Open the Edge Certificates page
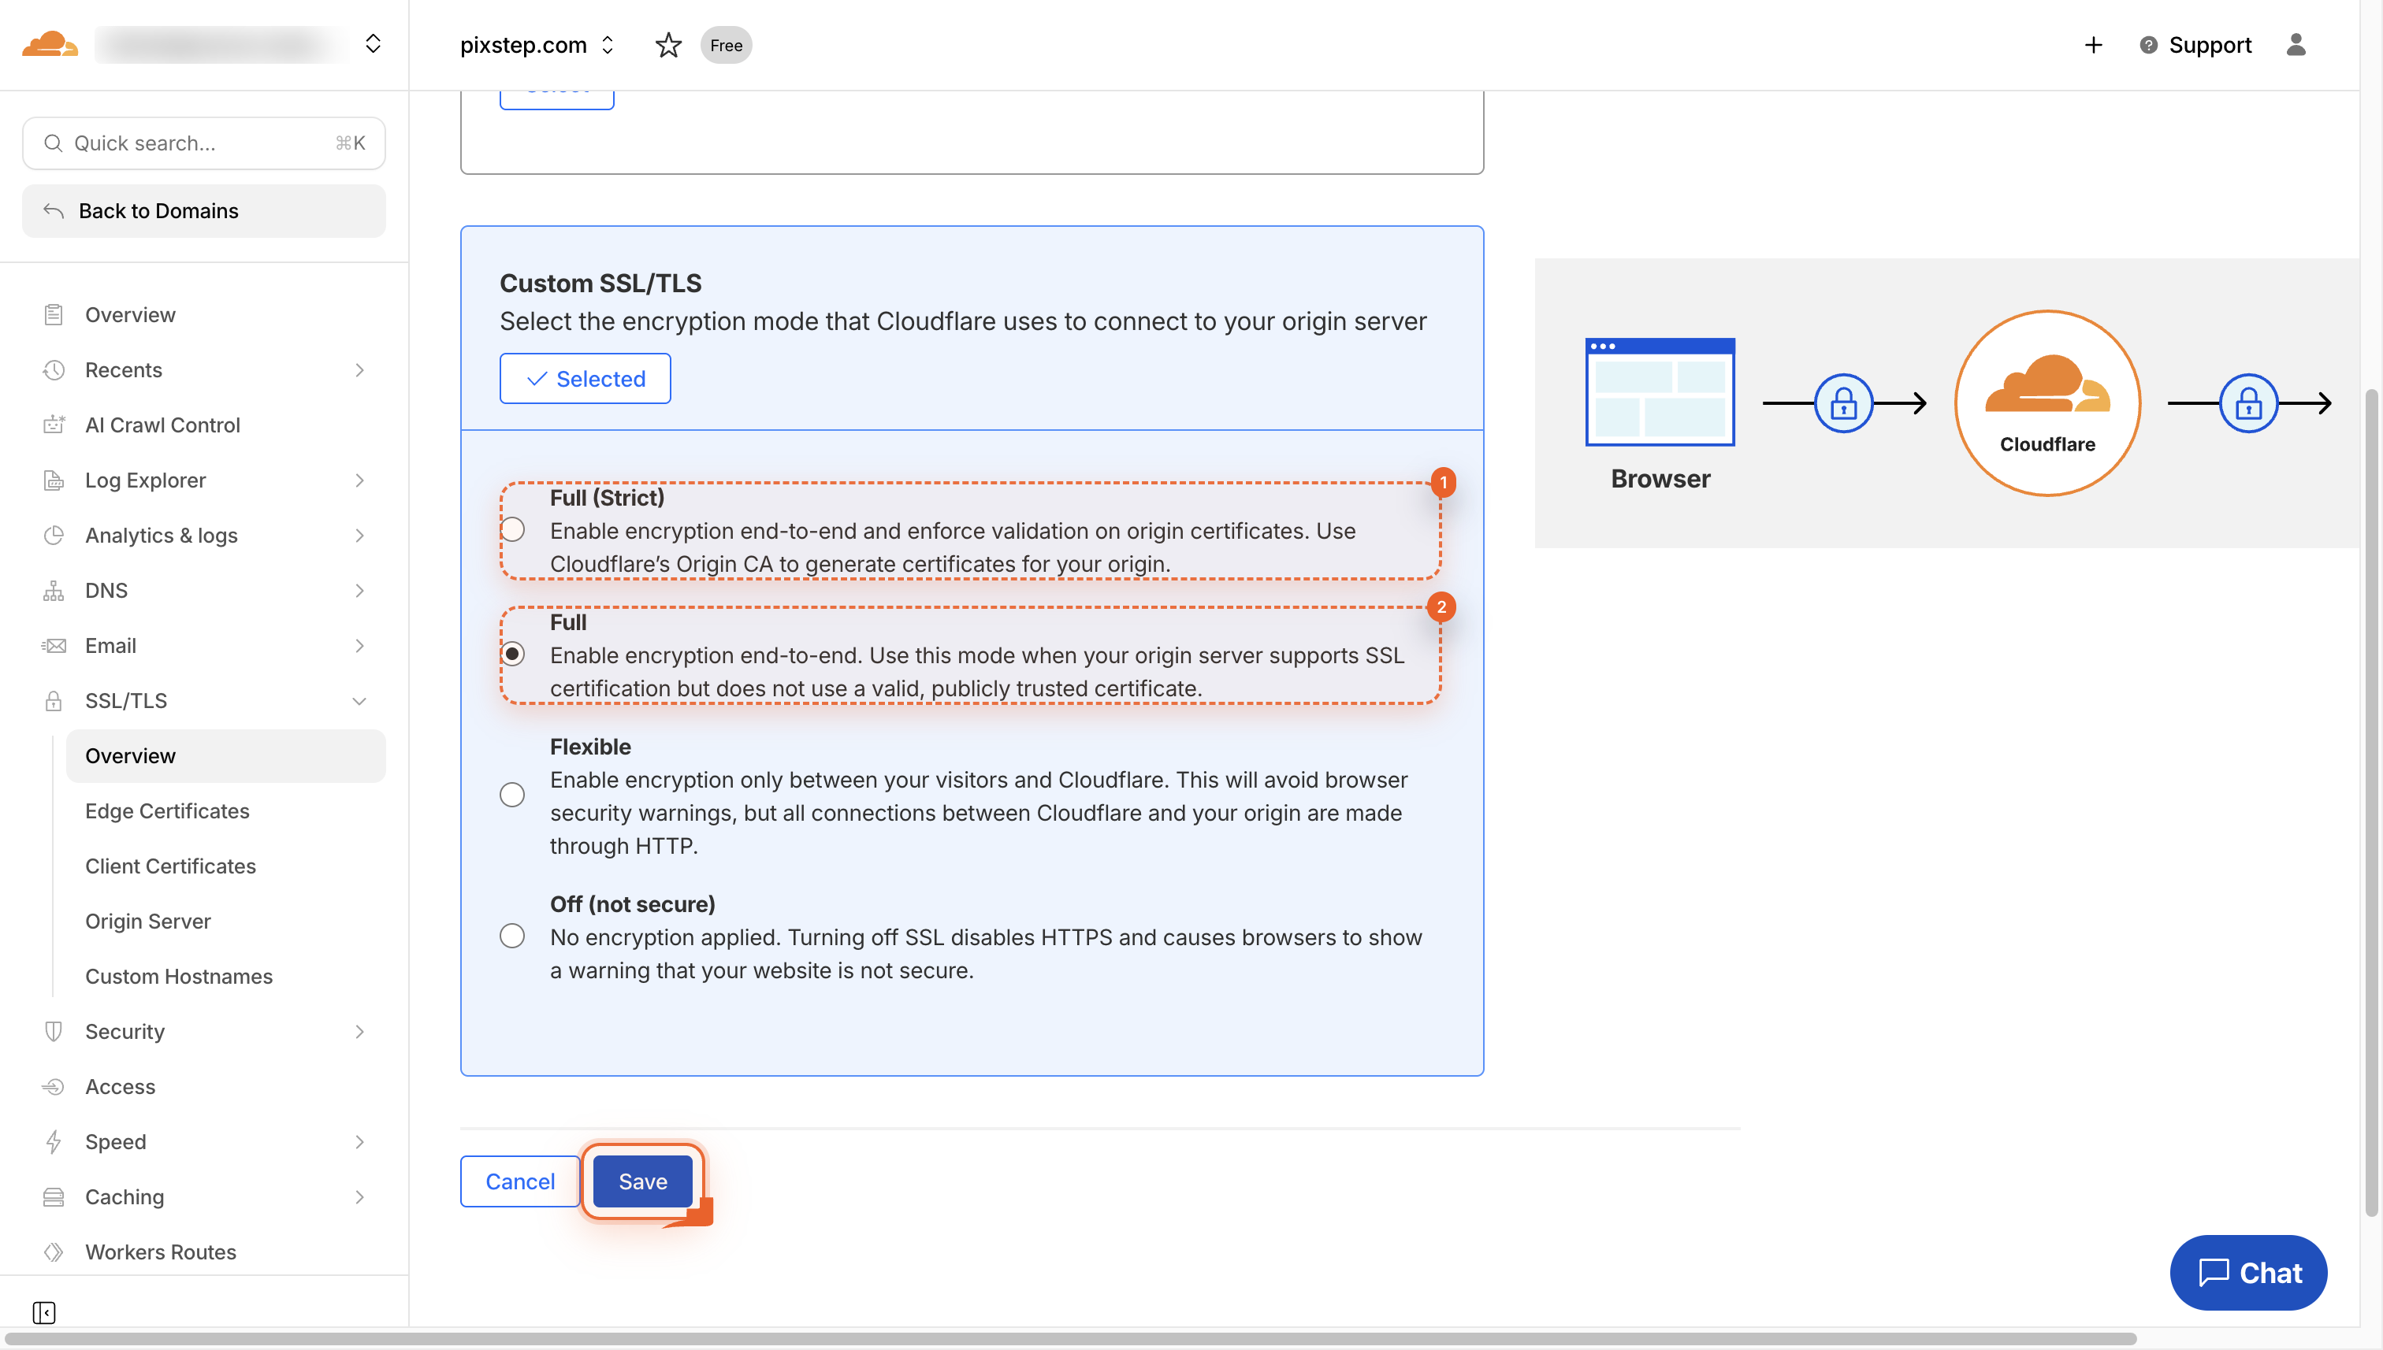 coord(167,810)
